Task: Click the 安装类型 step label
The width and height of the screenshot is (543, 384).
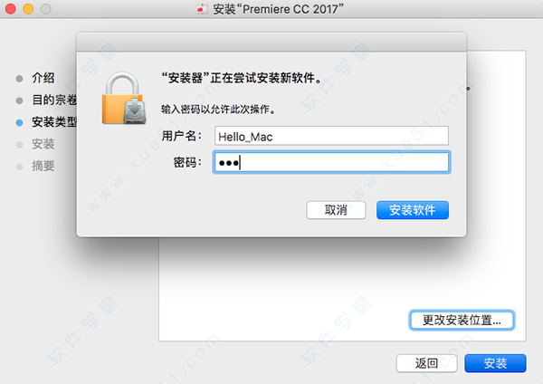Action: coord(54,122)
